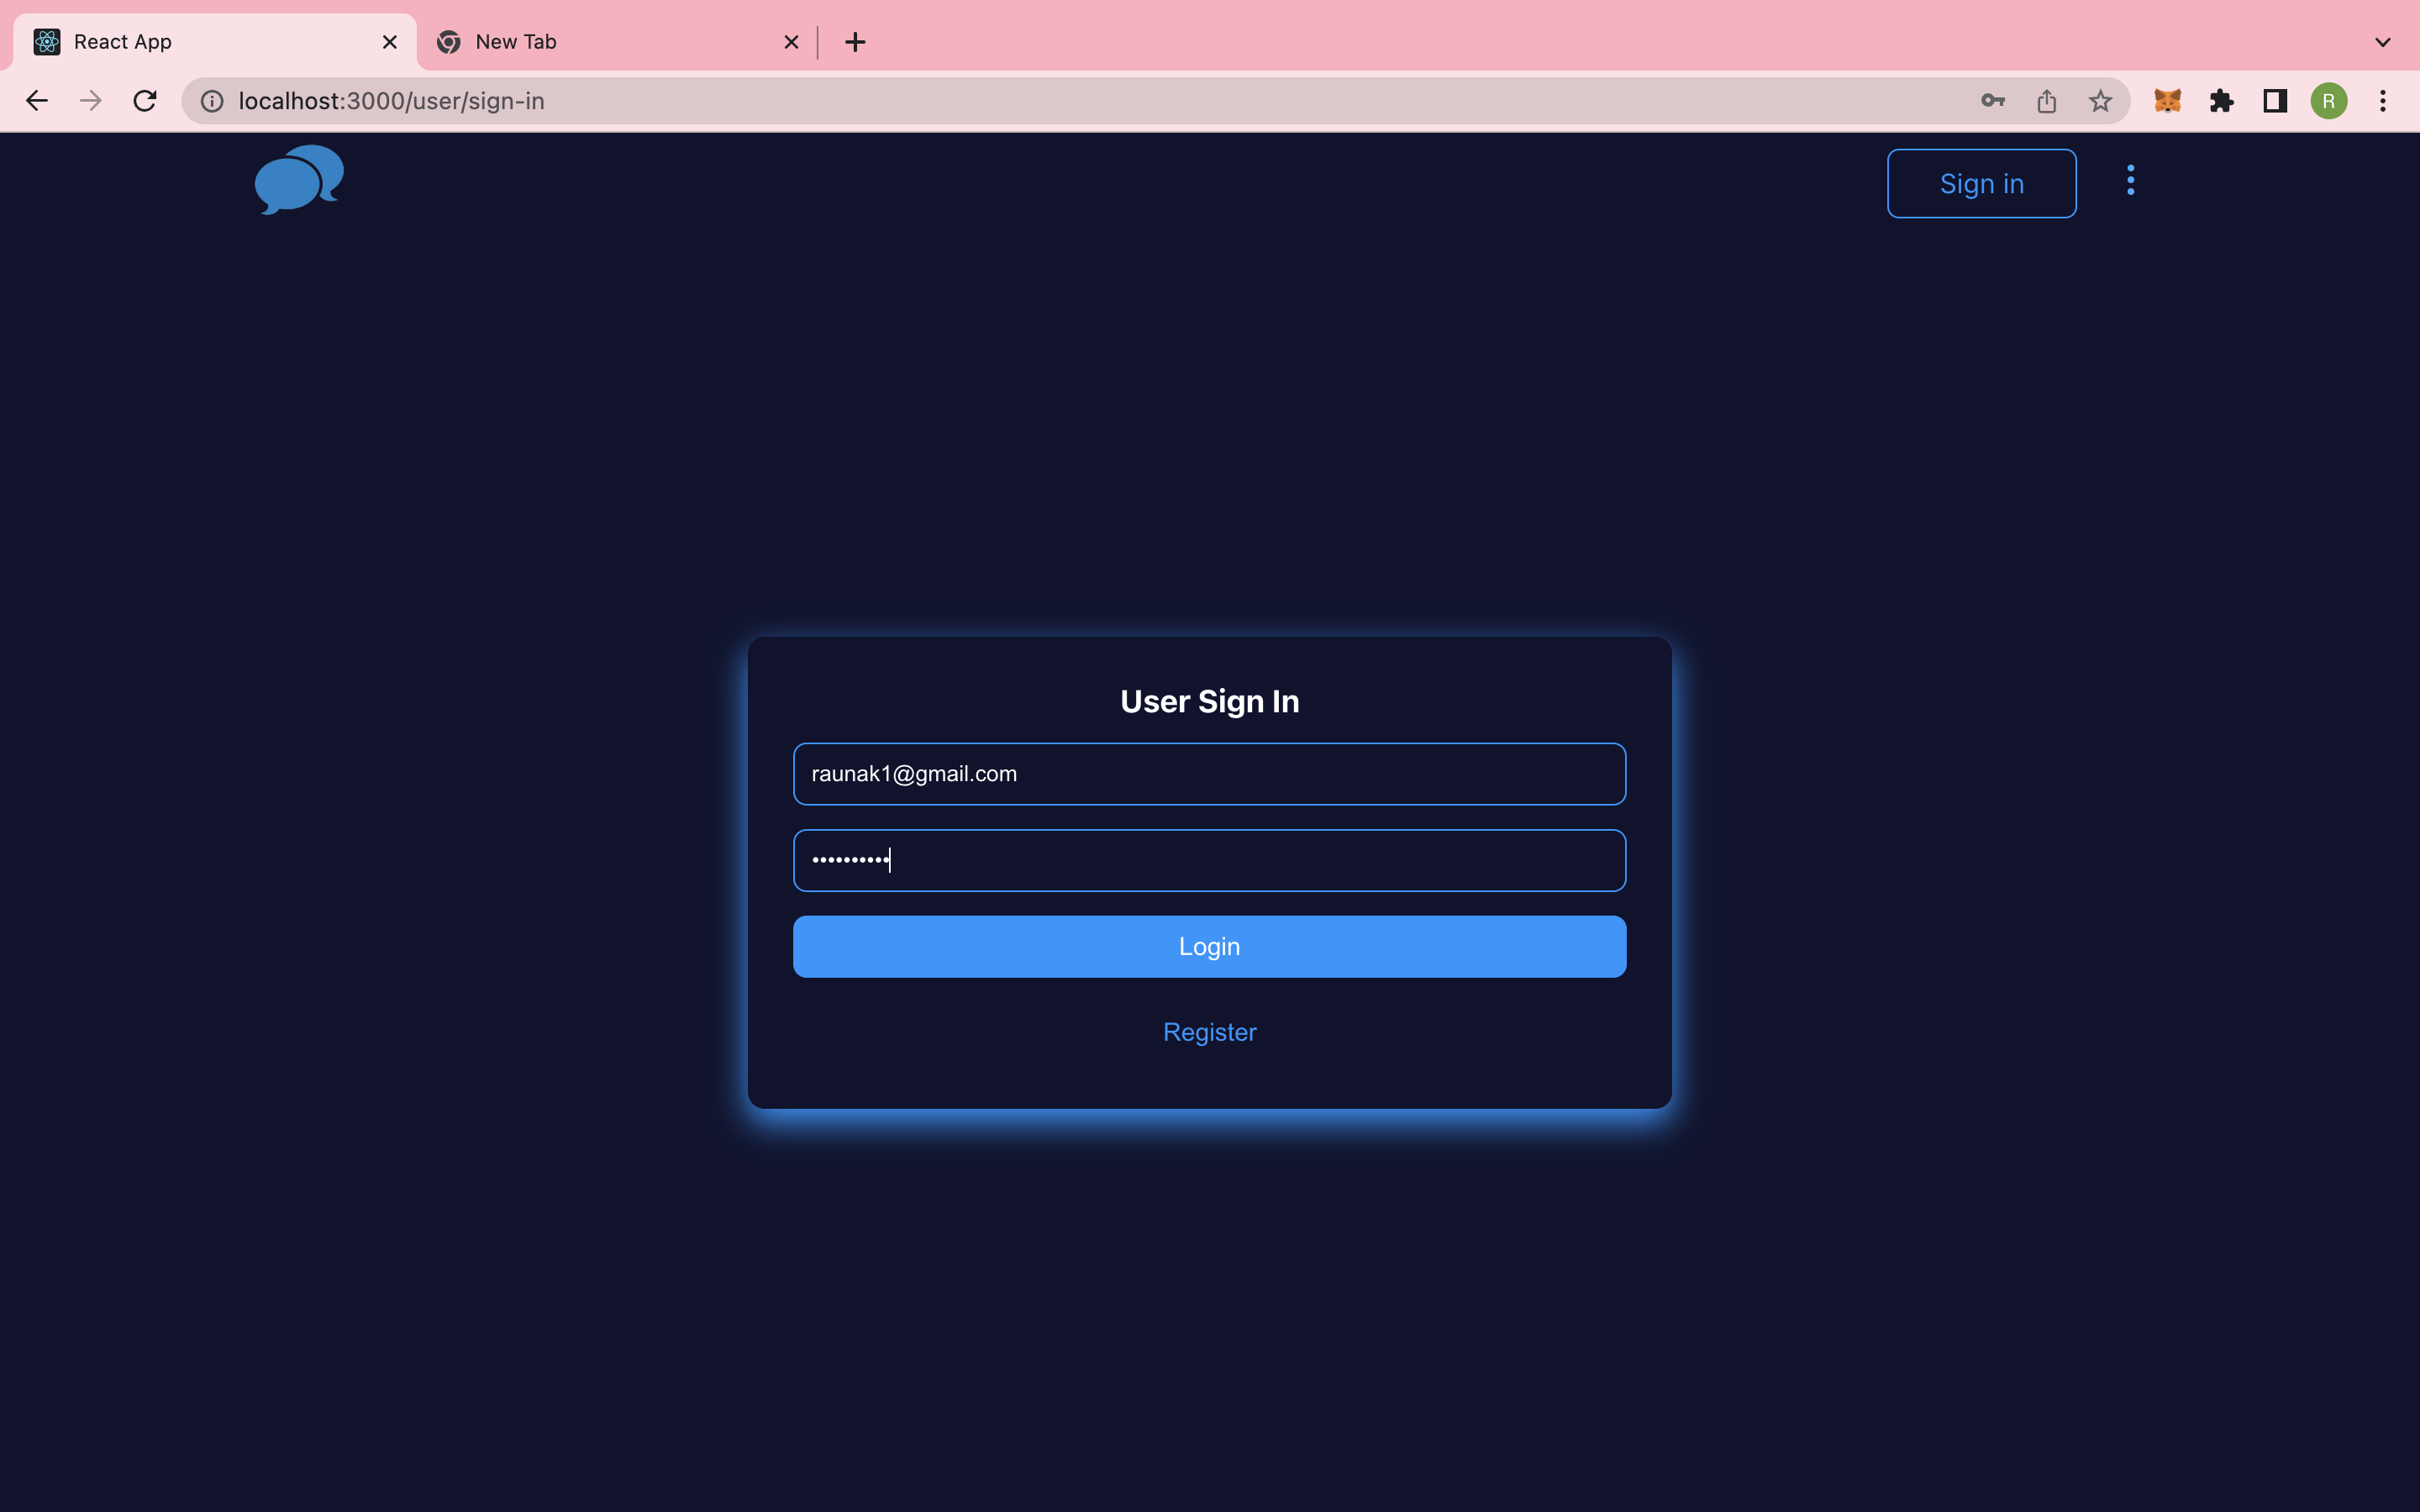Viewport: 2420px width, 1512px height.
Task: Bookmark this page with star icon
Action: 2100,101
